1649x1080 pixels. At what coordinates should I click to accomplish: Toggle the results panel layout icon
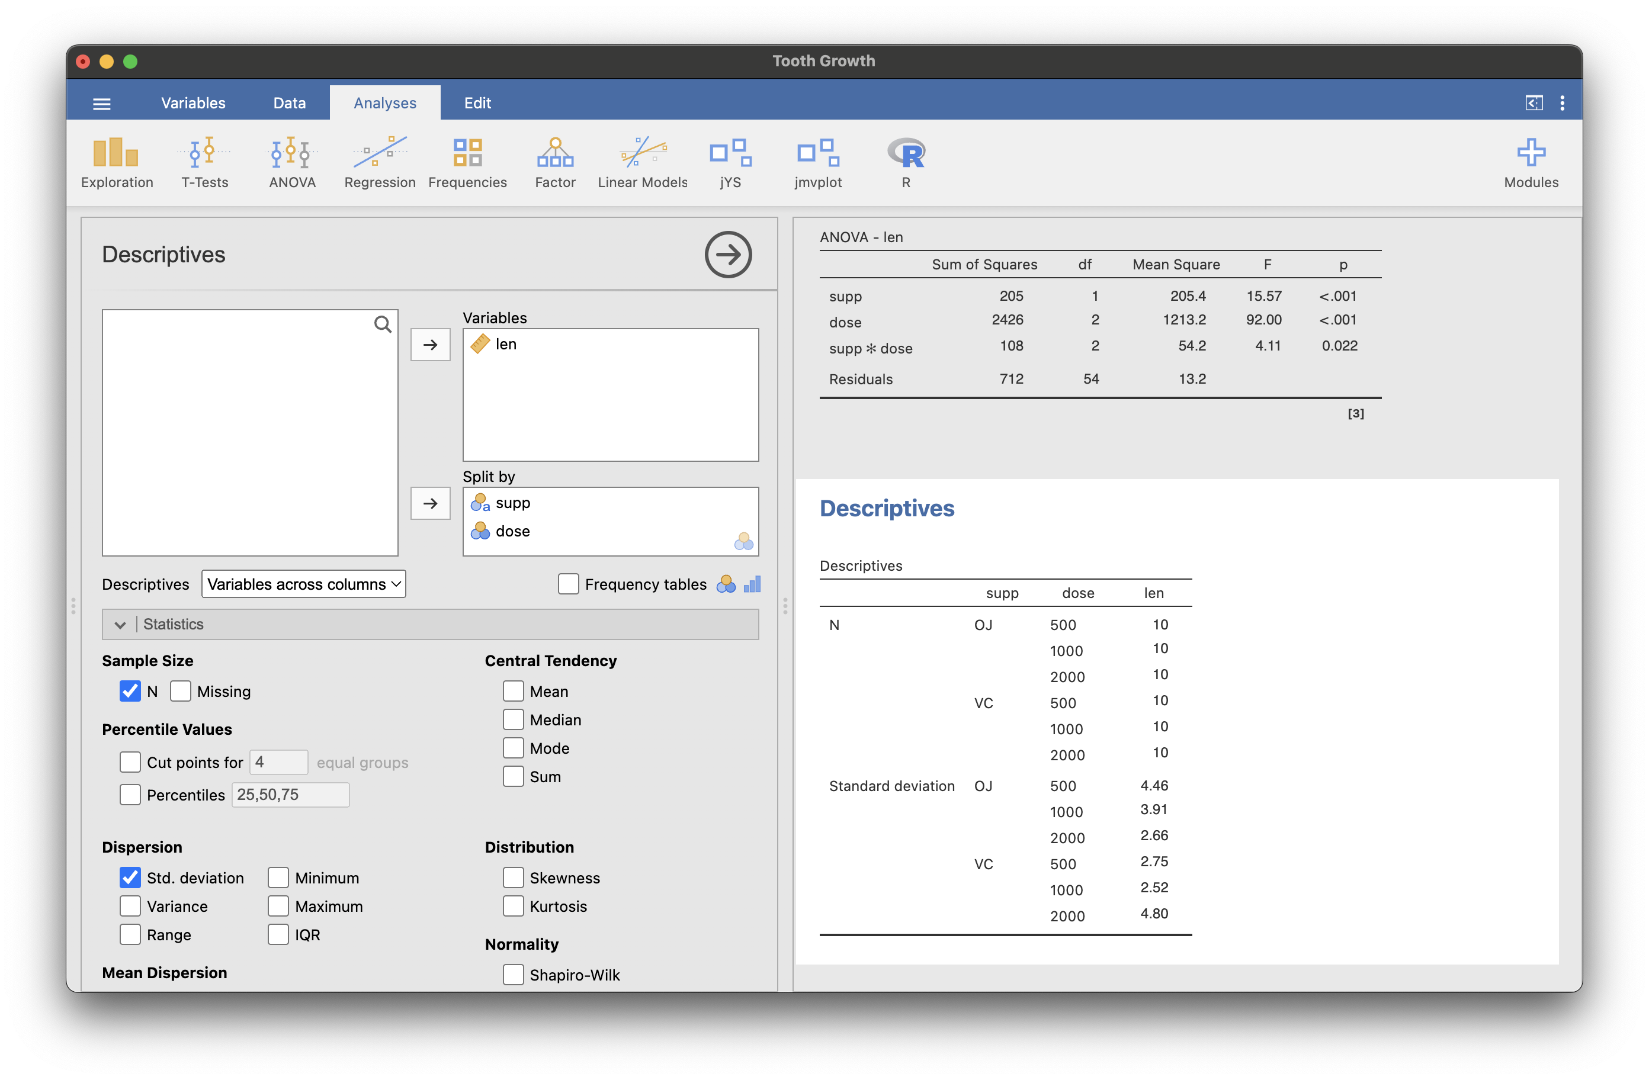[x=1534, y=102]
